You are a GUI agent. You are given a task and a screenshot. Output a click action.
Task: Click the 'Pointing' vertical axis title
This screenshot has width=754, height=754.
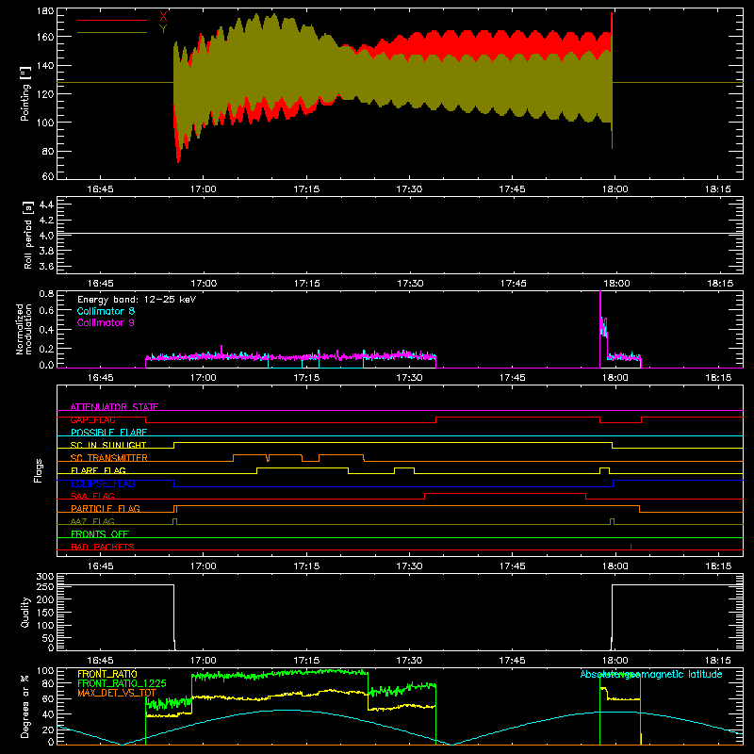[x=25, y=93]
